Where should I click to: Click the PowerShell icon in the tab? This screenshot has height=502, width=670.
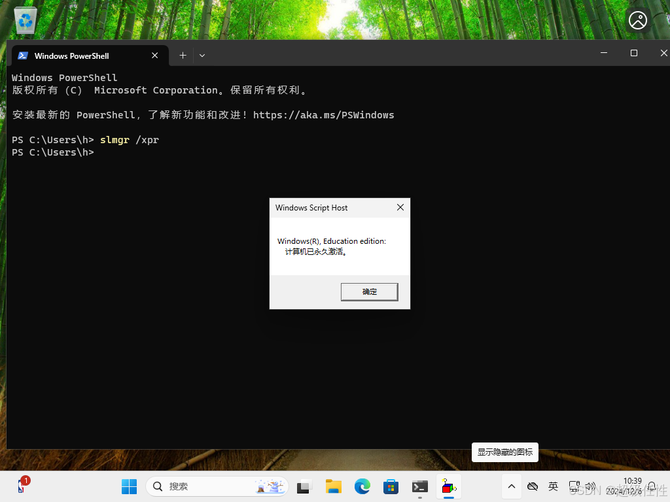[x=23, y=56]
